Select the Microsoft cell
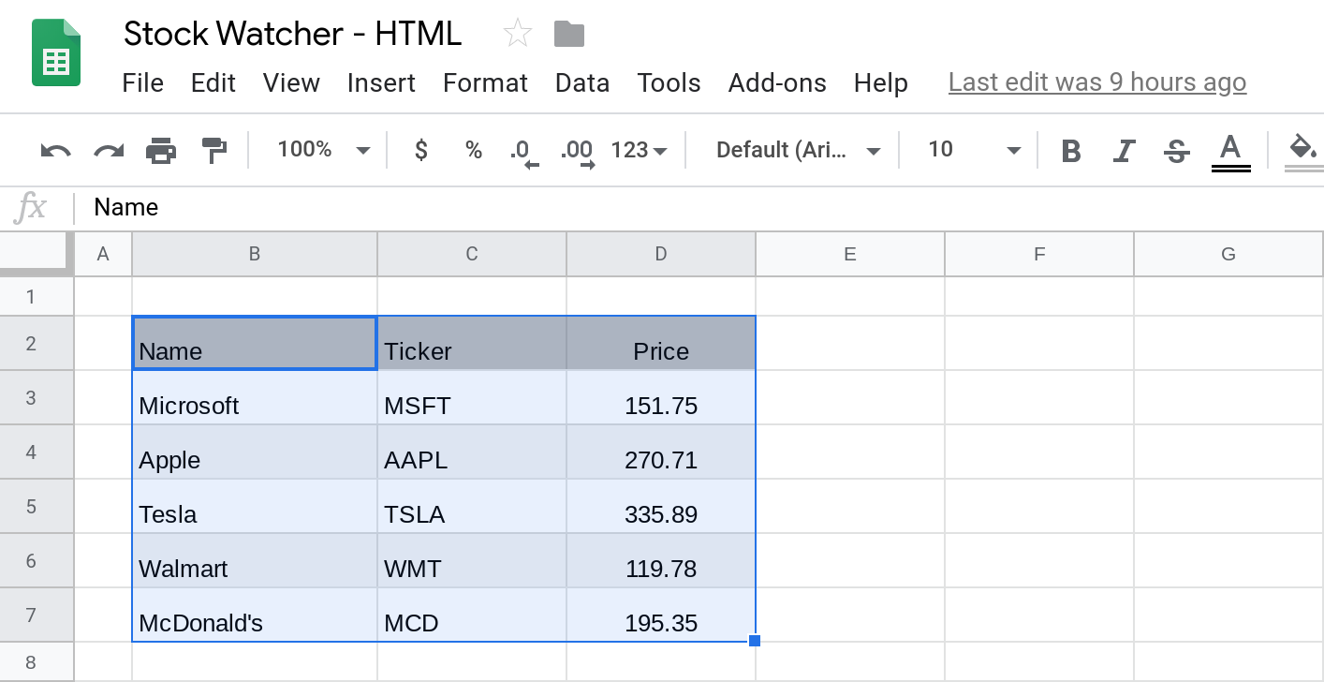 (255, 398)
